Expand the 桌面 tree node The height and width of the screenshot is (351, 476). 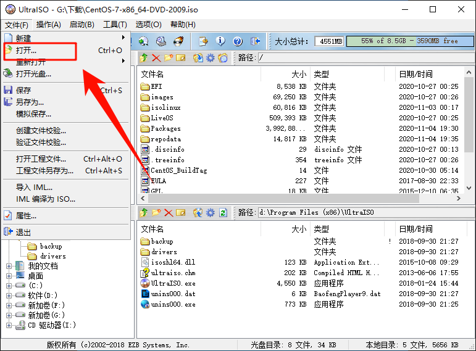9,276
